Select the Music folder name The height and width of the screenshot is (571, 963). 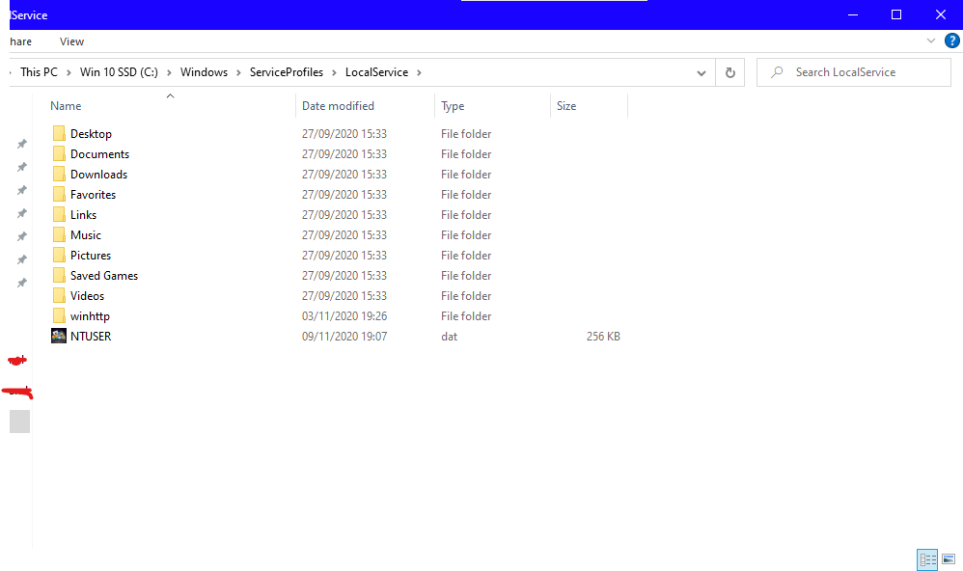point(85,235)
